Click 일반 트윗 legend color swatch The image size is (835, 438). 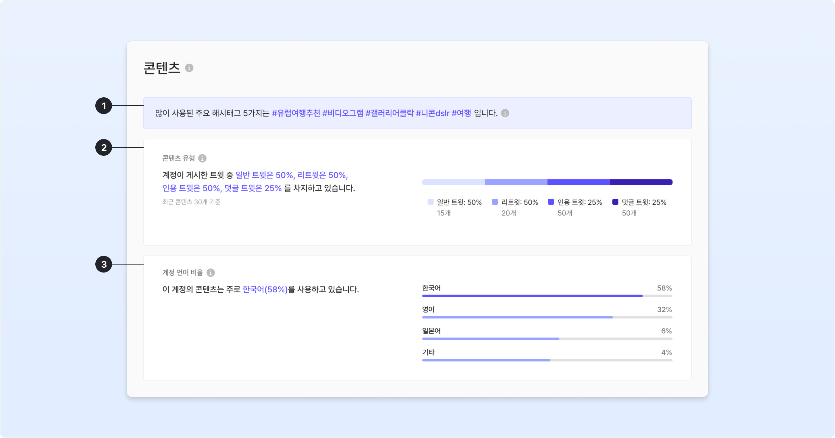coord(430,202)
